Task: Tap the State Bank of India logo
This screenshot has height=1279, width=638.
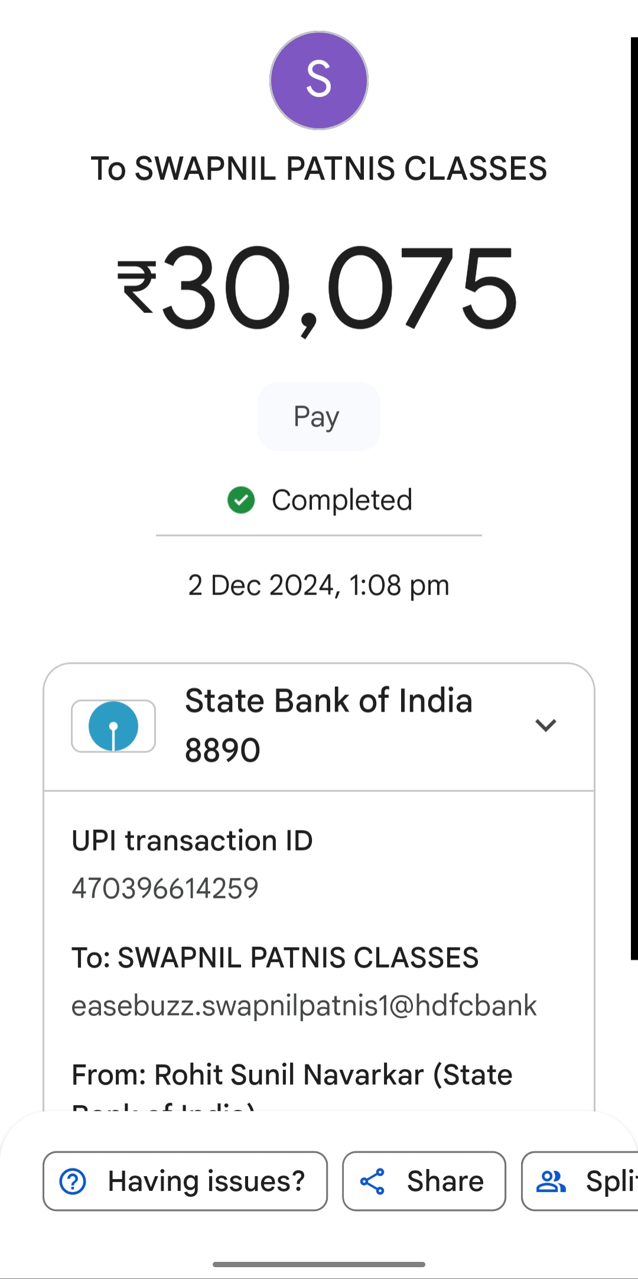Action: (x=113, y=726)
